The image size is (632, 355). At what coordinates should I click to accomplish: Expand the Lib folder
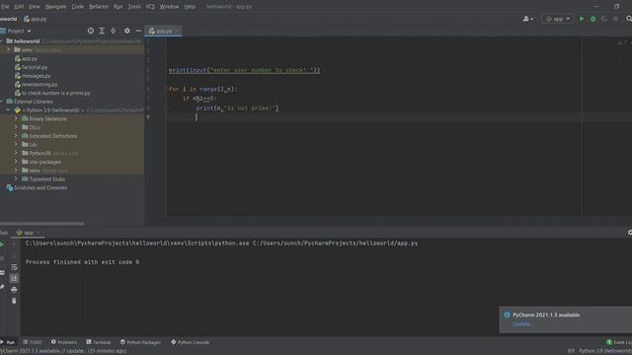(x=16, y=145)
